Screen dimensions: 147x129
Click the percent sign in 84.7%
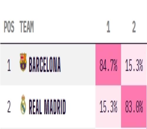(x=115, y=65)
